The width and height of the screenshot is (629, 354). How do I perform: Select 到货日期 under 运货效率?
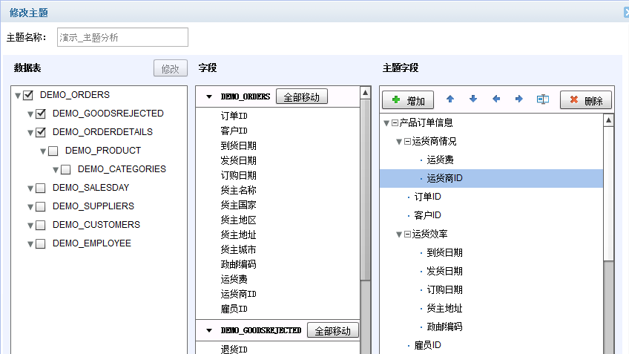444,252
